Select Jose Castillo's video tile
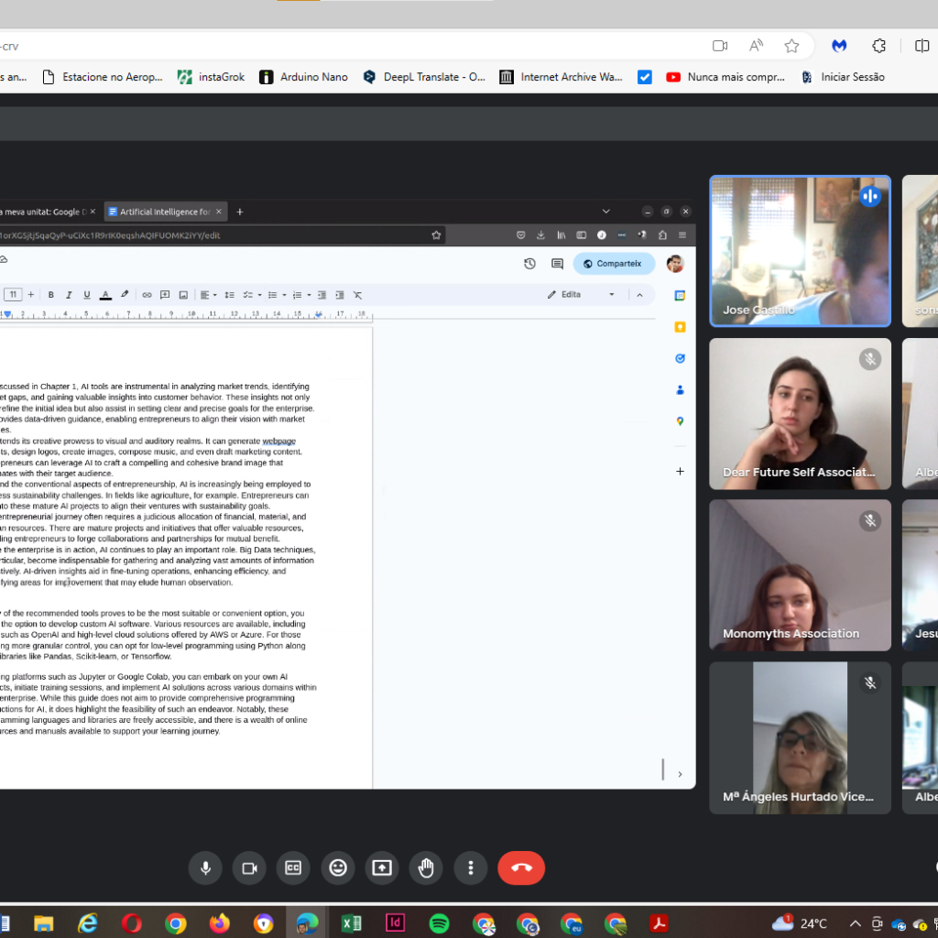This screenshot has height=938, width=938. [800, 251]
